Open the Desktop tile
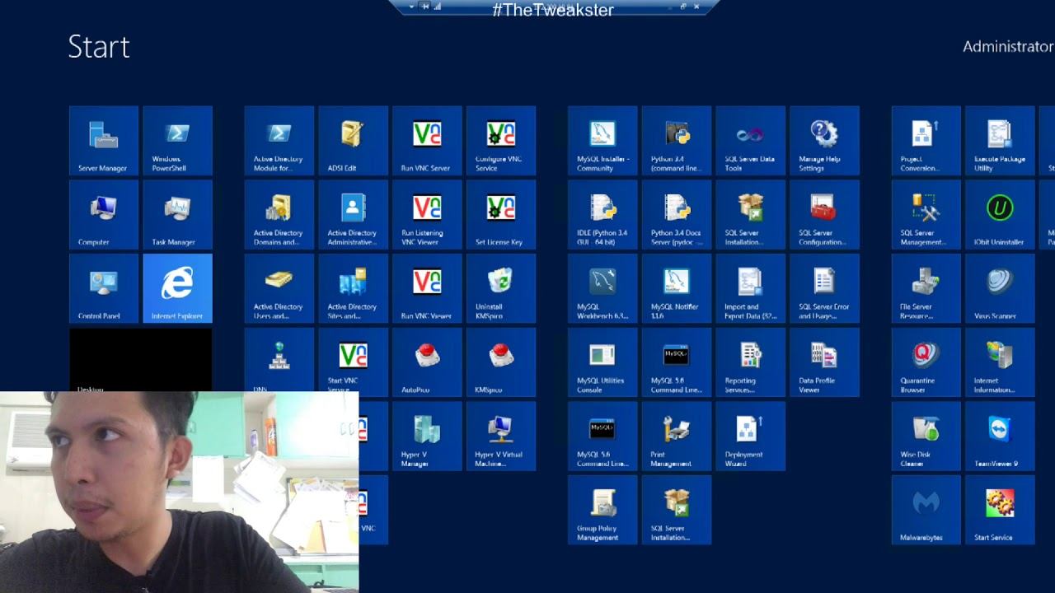 point(141,360)
